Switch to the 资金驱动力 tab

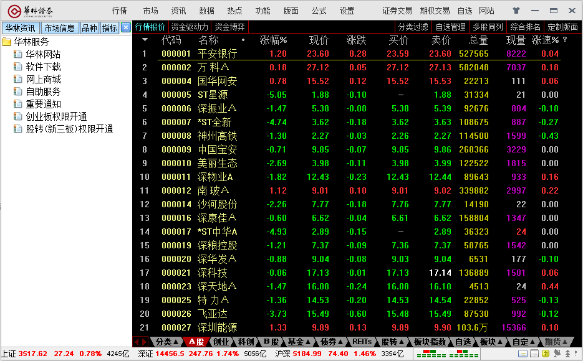(190, 27)
